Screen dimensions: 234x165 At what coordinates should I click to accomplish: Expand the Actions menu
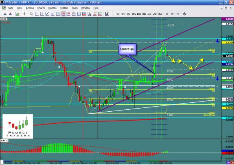(x=30, y=8)
